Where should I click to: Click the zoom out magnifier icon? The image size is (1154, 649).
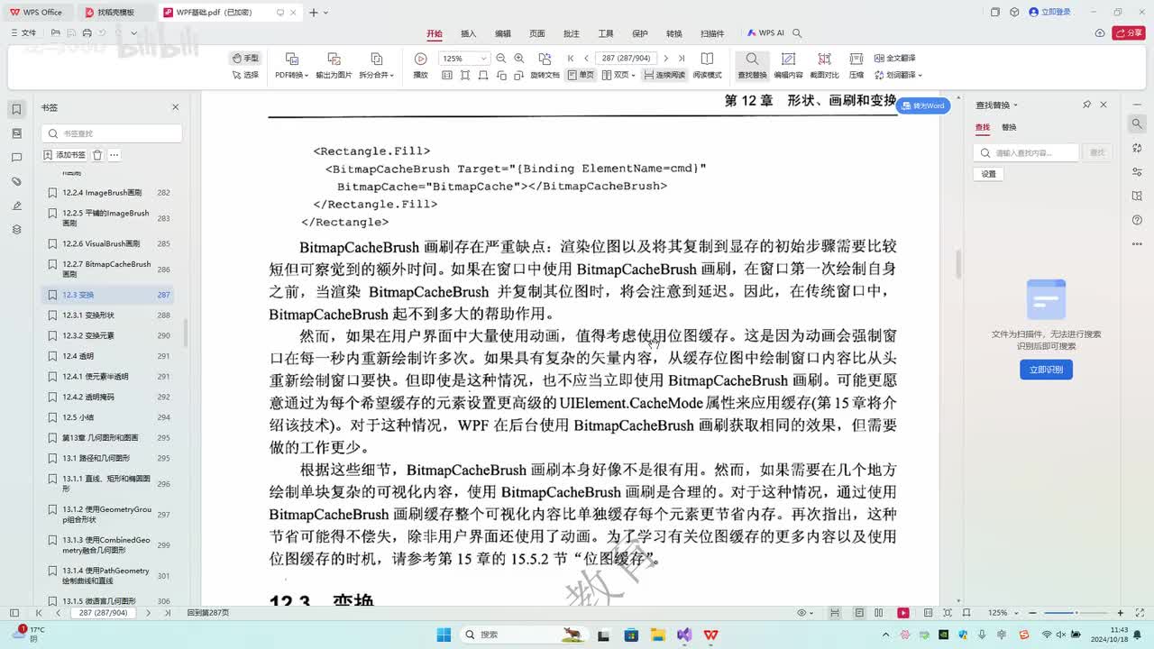click(501, 59)
